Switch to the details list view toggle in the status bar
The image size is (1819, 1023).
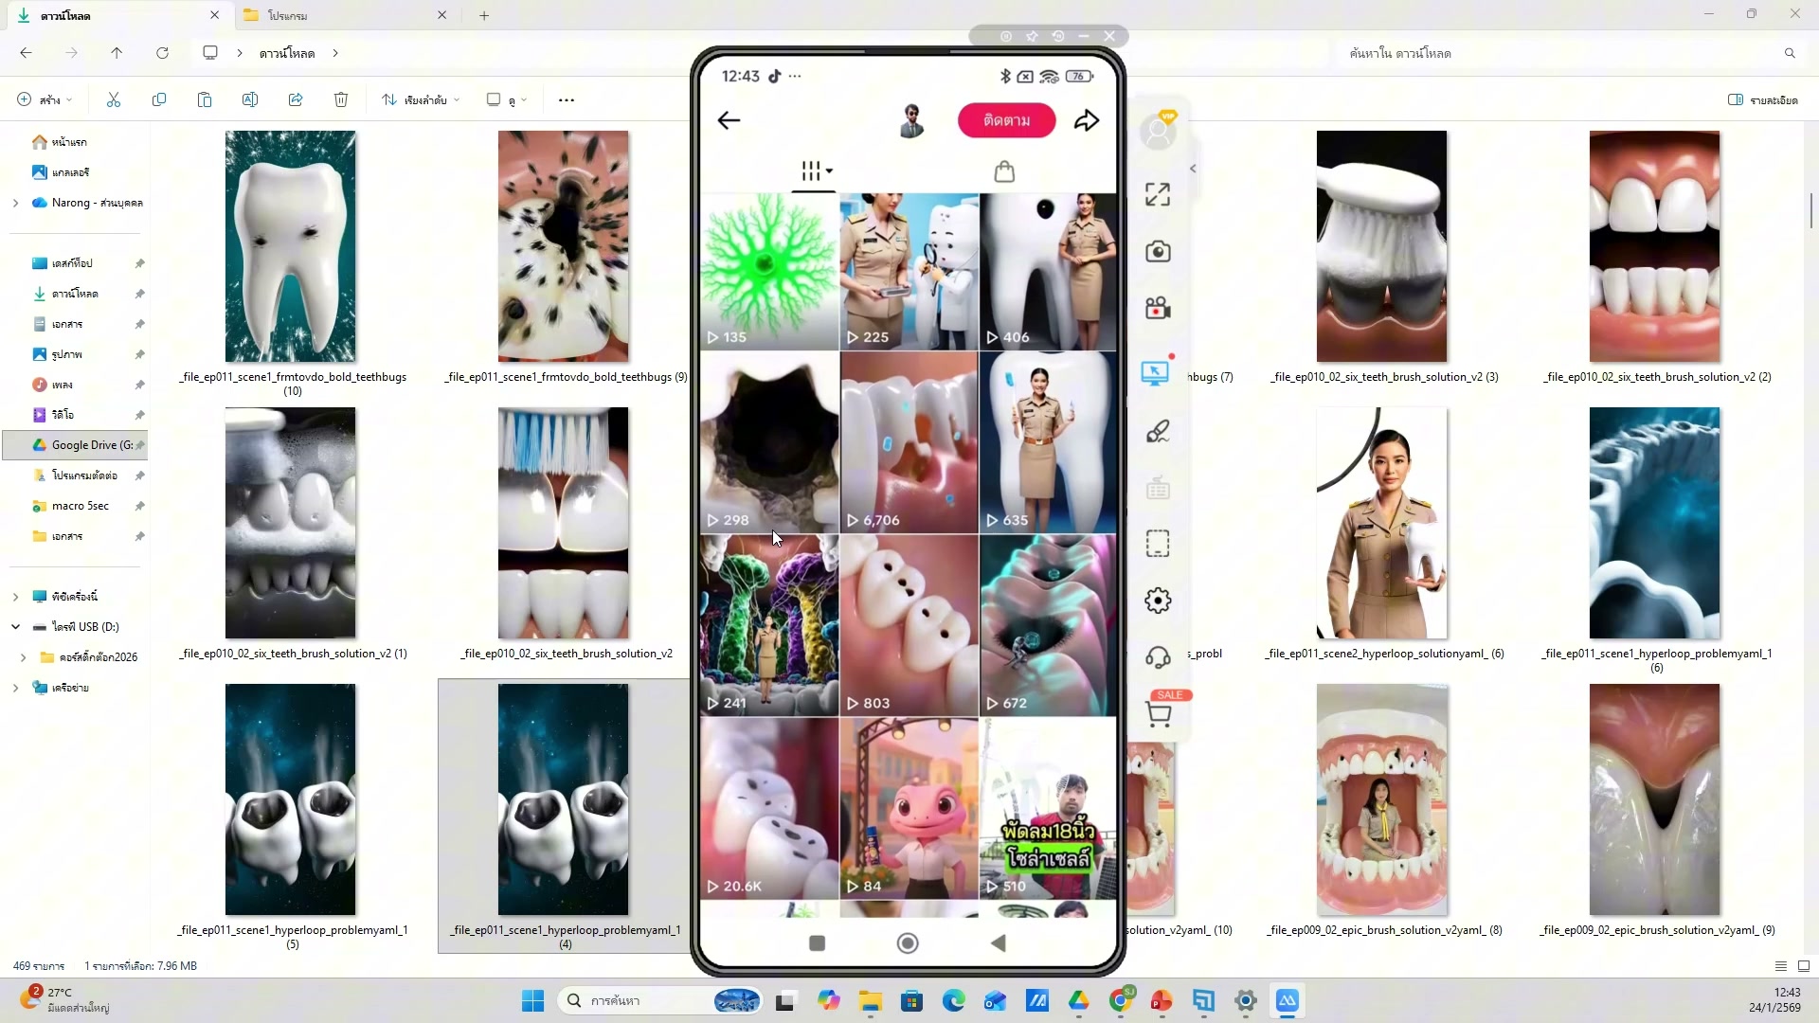coord(1780,966)
